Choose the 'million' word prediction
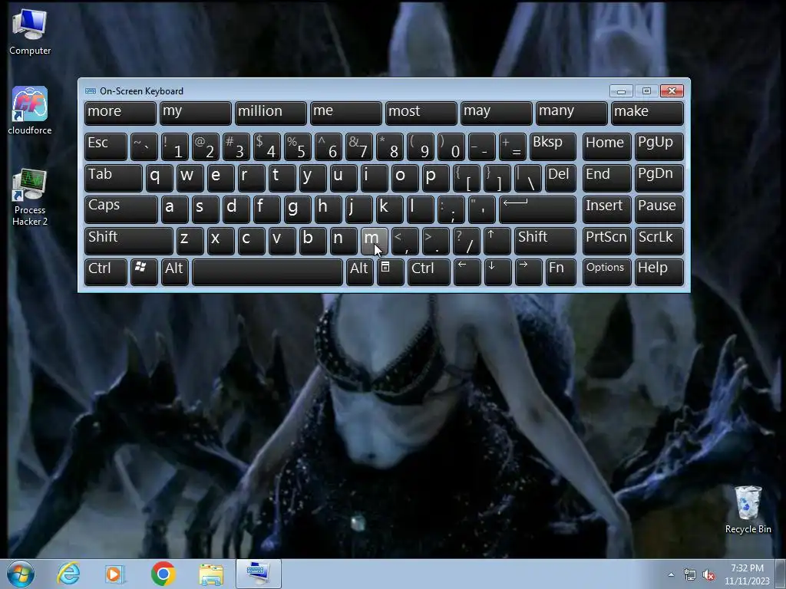This screenshot has width=786, height=589. pyautogui.click(x=271, y=114)
